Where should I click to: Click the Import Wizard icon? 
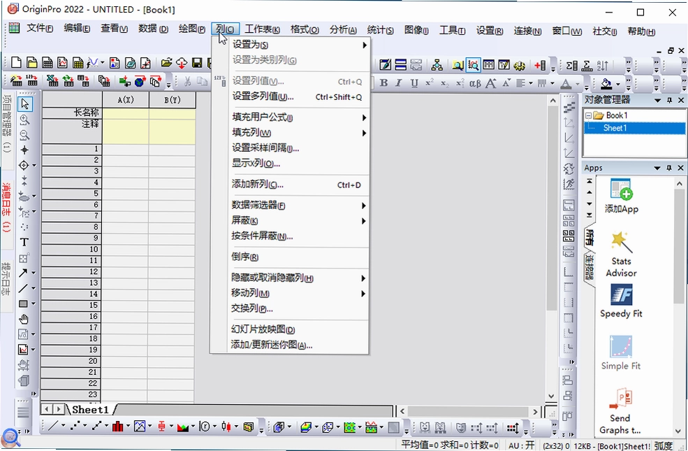[x=16, y=81]
